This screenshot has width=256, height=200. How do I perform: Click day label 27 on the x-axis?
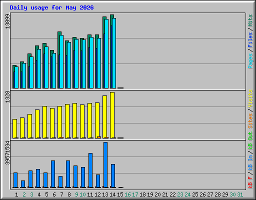coord(210,194)
